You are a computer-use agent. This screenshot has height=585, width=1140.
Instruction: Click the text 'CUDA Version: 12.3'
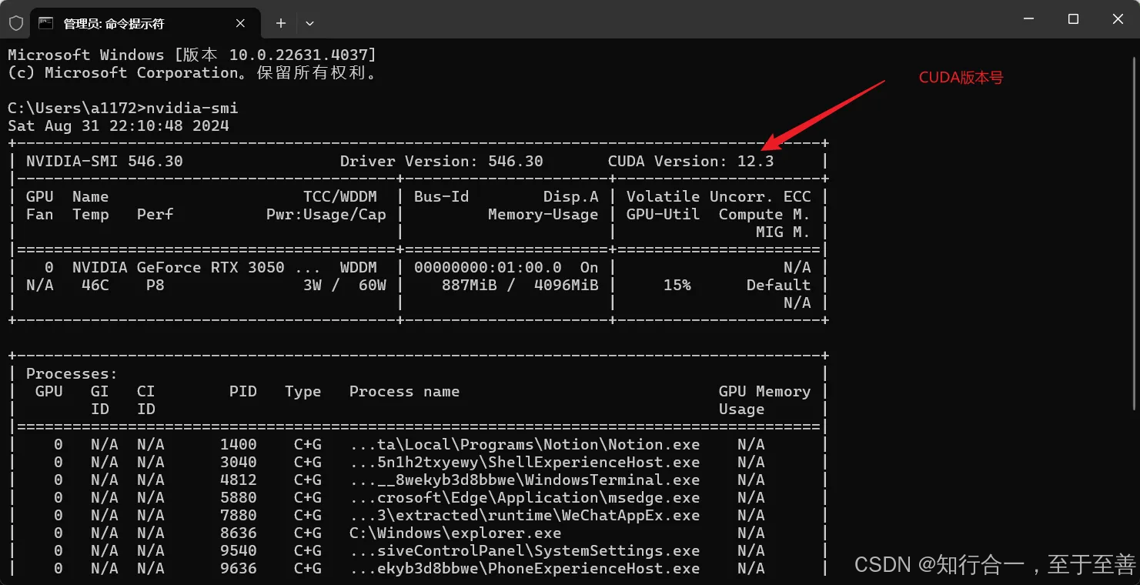click(690, 161)
